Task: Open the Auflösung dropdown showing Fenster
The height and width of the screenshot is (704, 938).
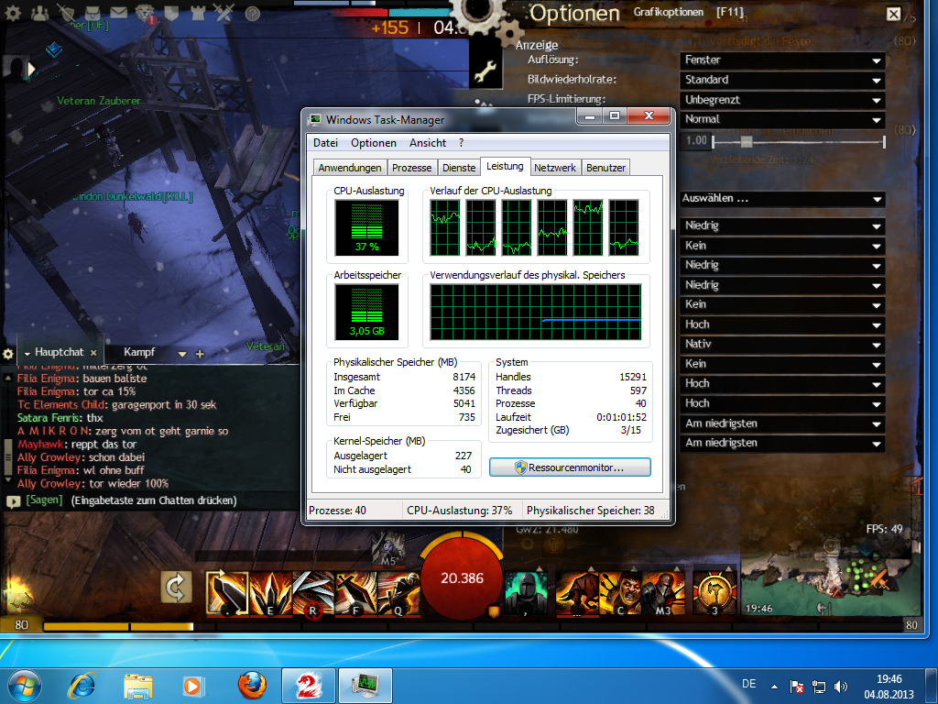Action: point(782,60)
